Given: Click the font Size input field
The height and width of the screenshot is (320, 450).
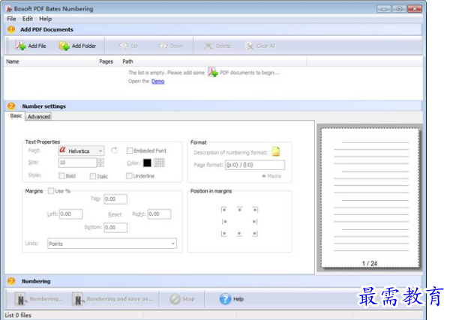Looking at the screenshot, I should pos(78,163).
